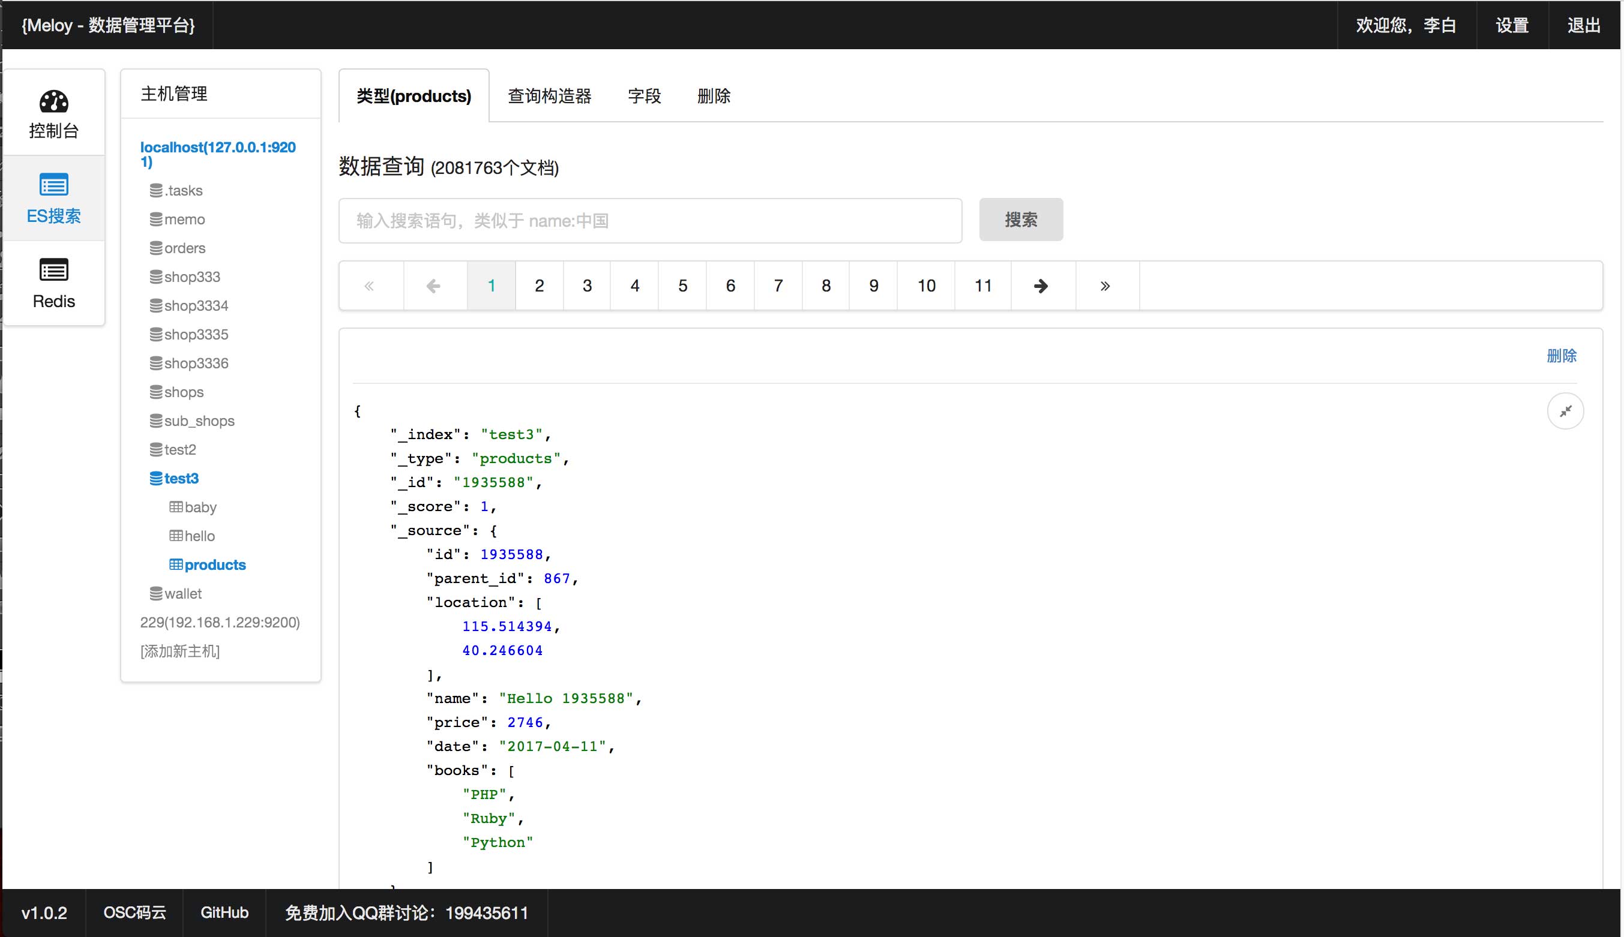Screen dimensions: 1624x937
Task: Click the "2017-04-11" date value
Action: click(552, 746)
